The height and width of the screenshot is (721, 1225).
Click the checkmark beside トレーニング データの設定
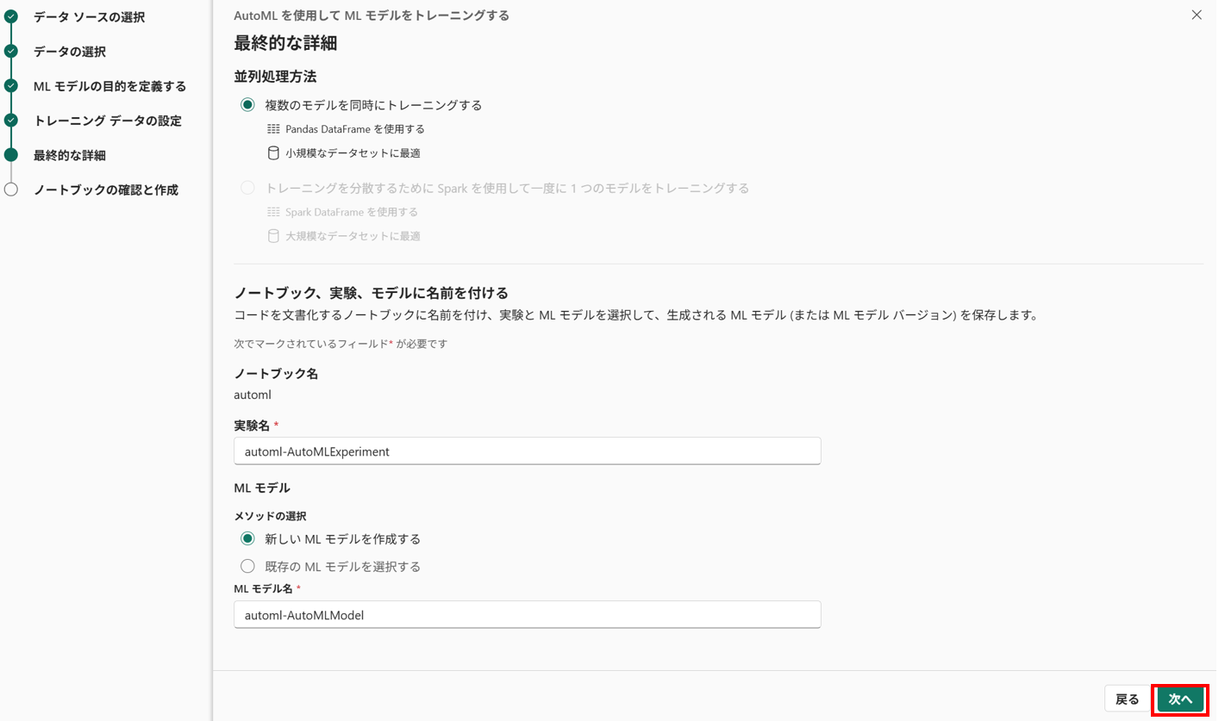click(x=10, y=120)
